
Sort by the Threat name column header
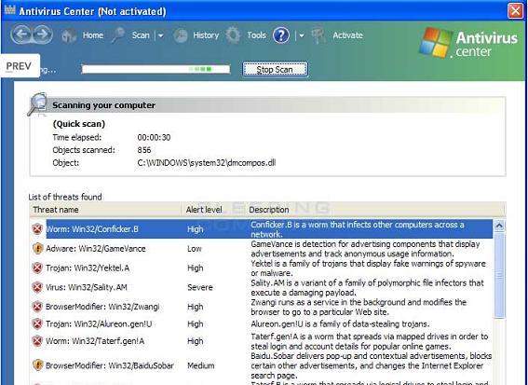point(105,210)
